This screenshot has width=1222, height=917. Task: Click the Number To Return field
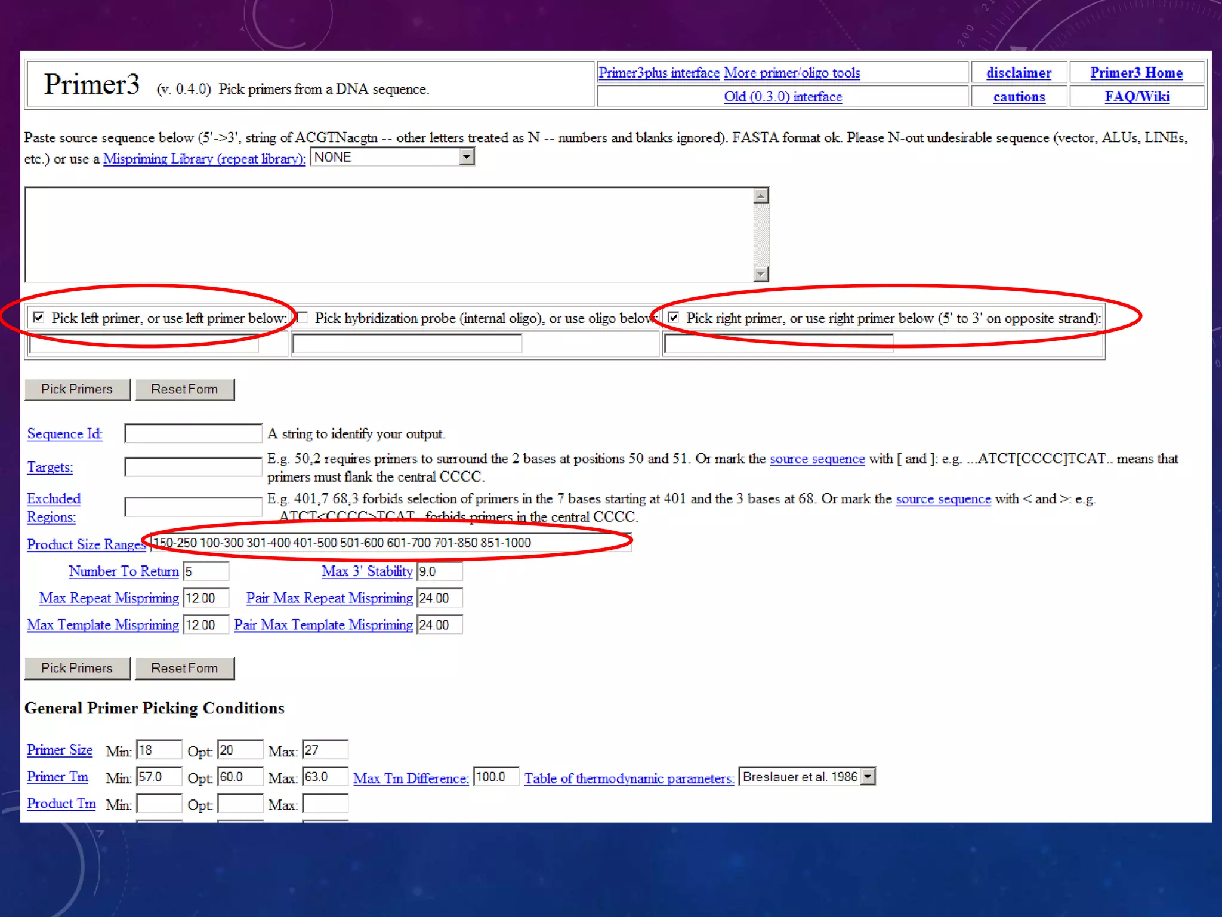click(x=206, y=571)
